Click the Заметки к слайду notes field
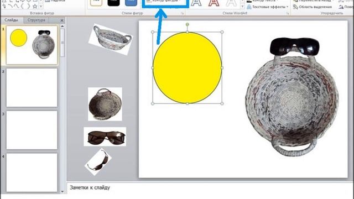This screenshot has height=199, width=354. coord(210,188)
